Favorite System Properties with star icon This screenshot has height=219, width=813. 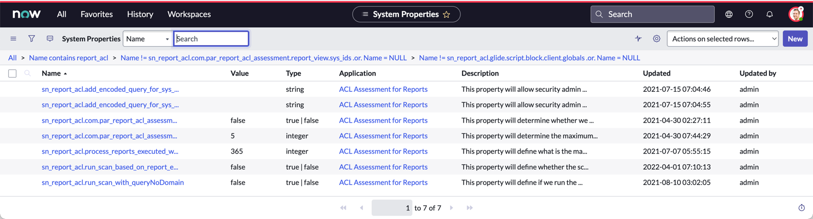coord(447,14)
